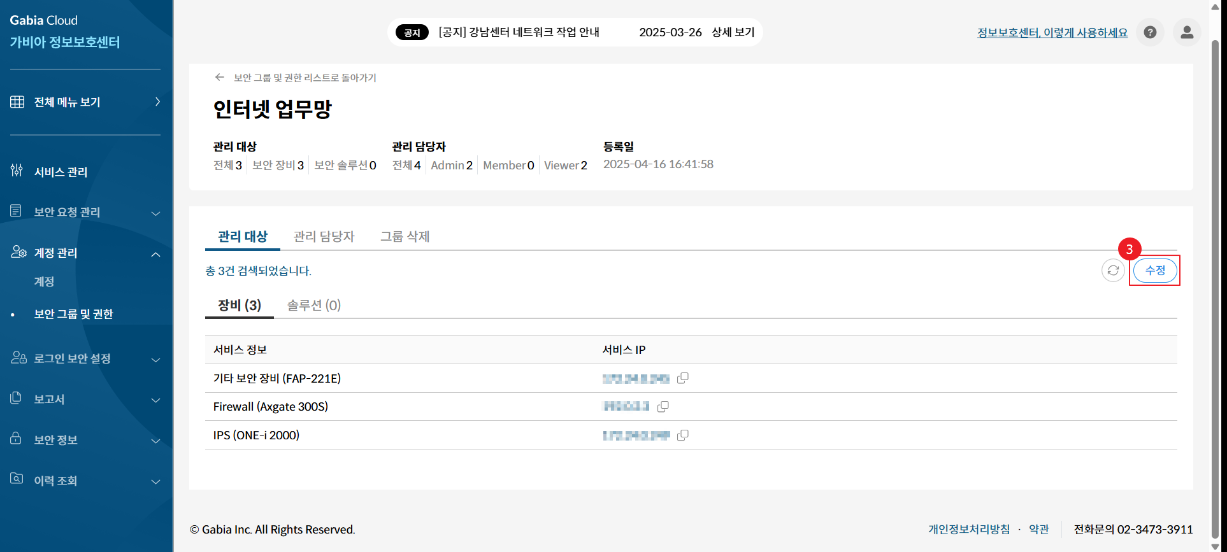Open 서비스 관리 in sidebar
The image size is (1227, 552).
click(x=61, y=172)
